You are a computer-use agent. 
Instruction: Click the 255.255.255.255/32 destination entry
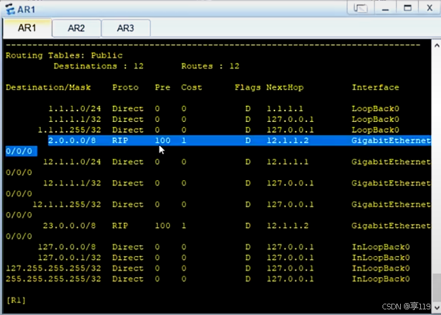point(53,279)
